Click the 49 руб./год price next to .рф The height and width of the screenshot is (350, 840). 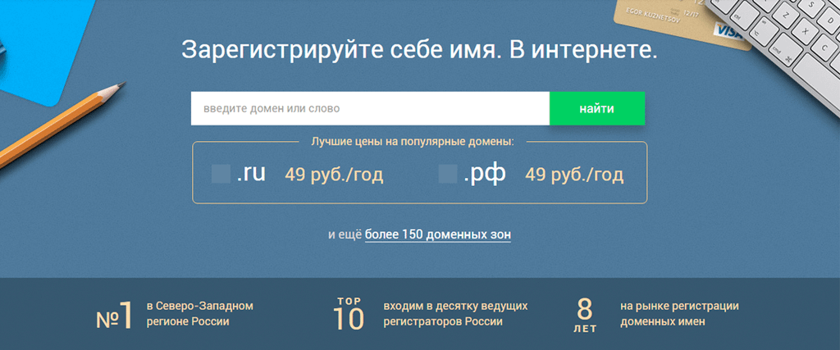pyautogui.click(x=574, y=175)
